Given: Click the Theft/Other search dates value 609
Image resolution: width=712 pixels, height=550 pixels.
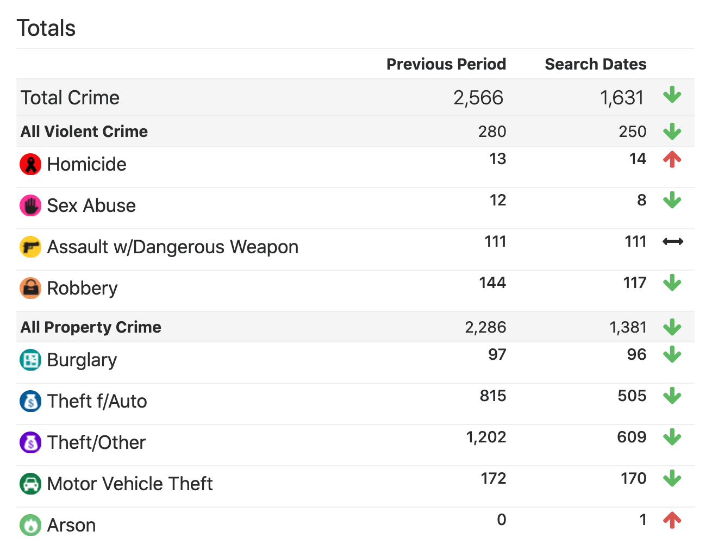Looking at the screenshot, I should click(x=632, y=437).
